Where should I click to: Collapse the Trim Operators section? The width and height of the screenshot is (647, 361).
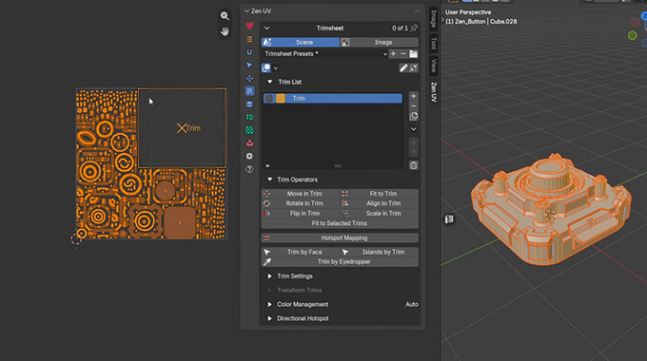coord(270,180)
